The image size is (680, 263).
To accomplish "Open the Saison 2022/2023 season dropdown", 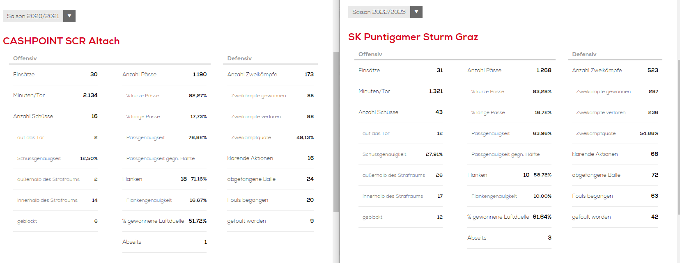I will point(385,12).
